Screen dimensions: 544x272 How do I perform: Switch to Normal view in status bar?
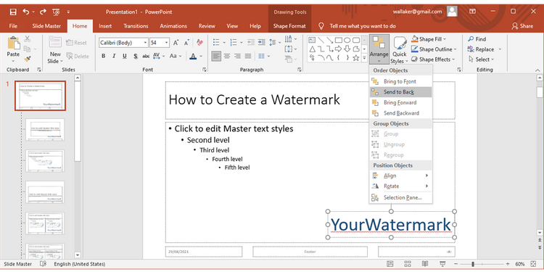(x=390, y=264)
